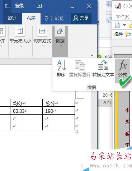Click new document icon in right window
The height and width of the screenshot is (171, 132).
coord(117,25)
